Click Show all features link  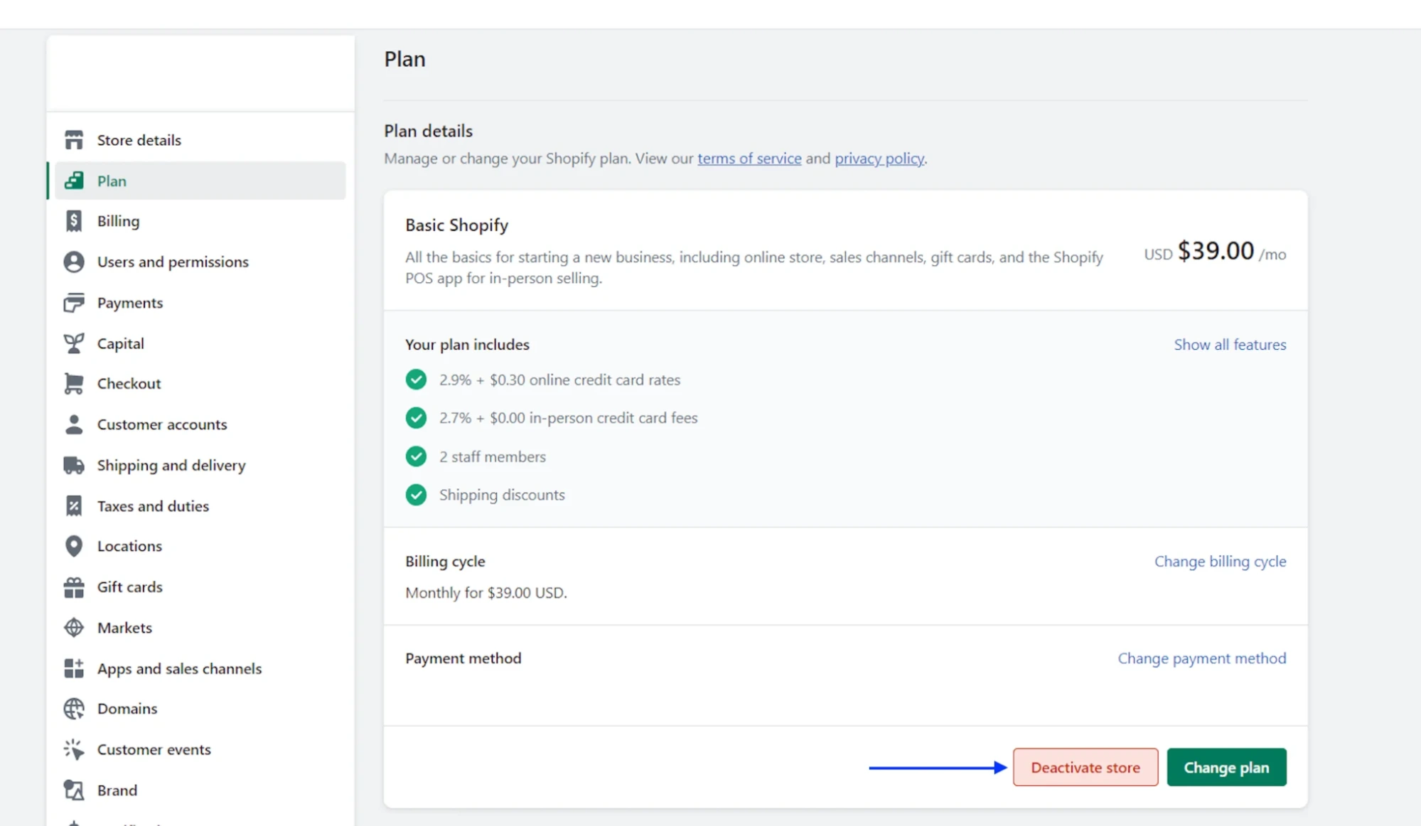(1230, 345)
